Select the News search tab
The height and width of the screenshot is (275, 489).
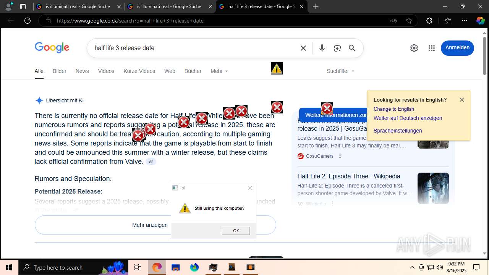click(x=82, y=71)
